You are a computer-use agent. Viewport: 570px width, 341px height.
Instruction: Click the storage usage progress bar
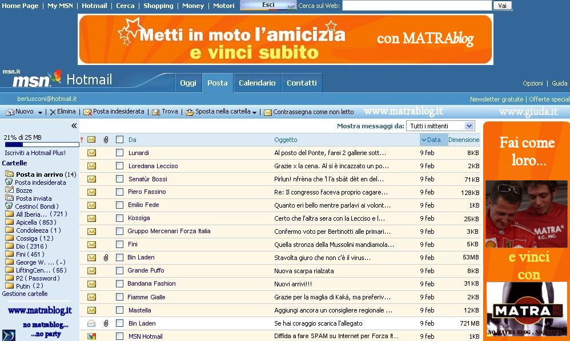coord(41,145)
